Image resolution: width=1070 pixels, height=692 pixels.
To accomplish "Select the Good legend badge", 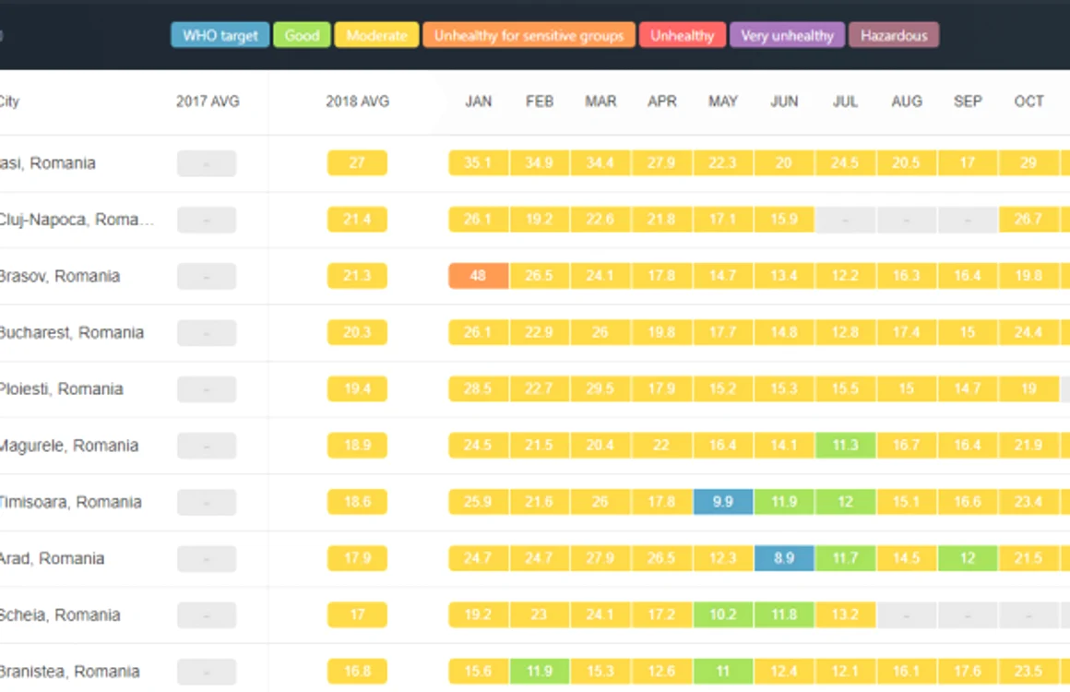I will (302, 35).
